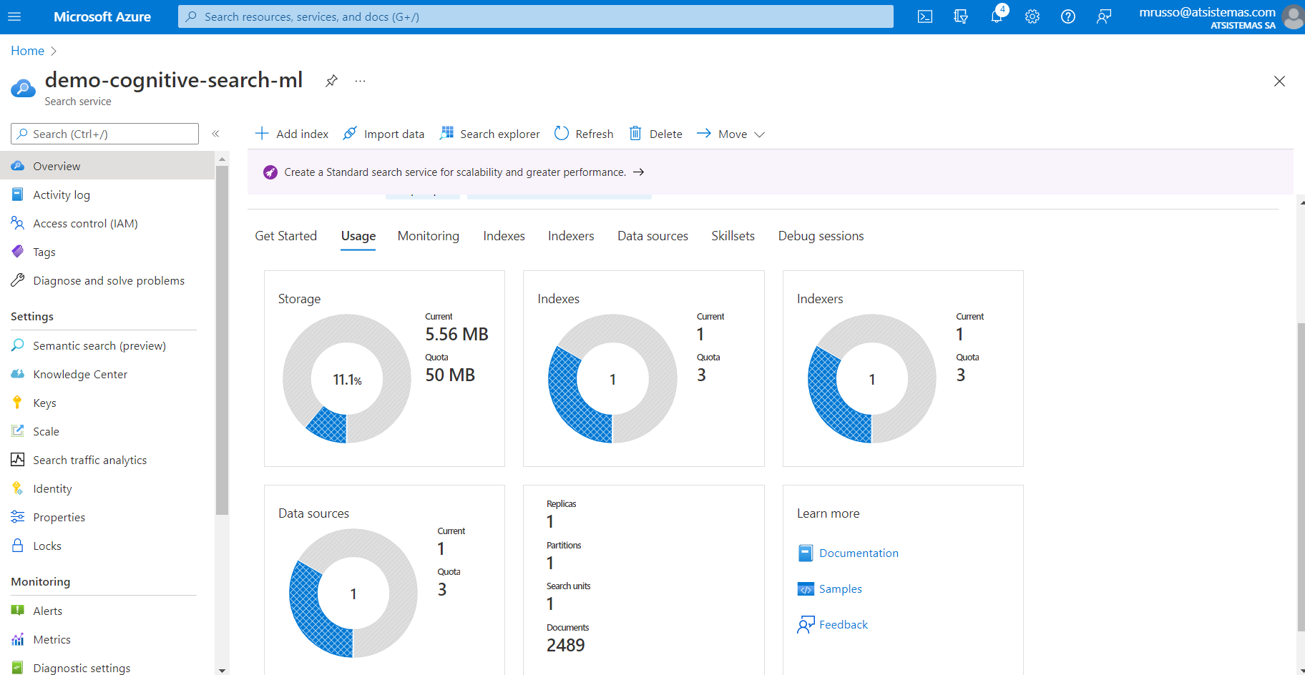Image resolution: width=1305 pixels, height=675 pixels.
Task: Close the search service blade
Action: pos(1279,82)
